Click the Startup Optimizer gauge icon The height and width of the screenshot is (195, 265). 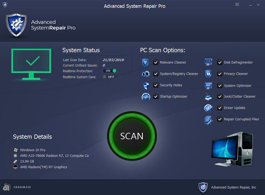coord(145,97)
